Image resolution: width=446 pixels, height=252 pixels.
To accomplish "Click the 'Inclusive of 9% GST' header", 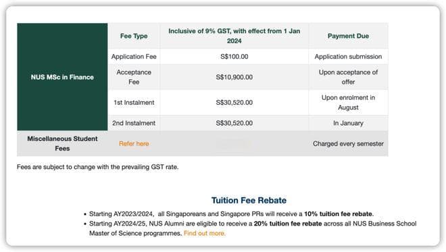I will point(234,36).
